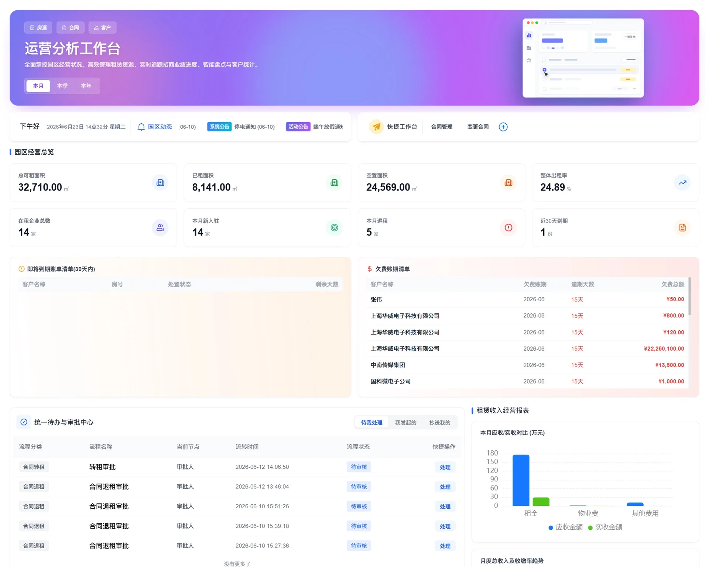Switch to the 抄送我的 tab
Screen dimensions: 709x567
coord(439,423)
